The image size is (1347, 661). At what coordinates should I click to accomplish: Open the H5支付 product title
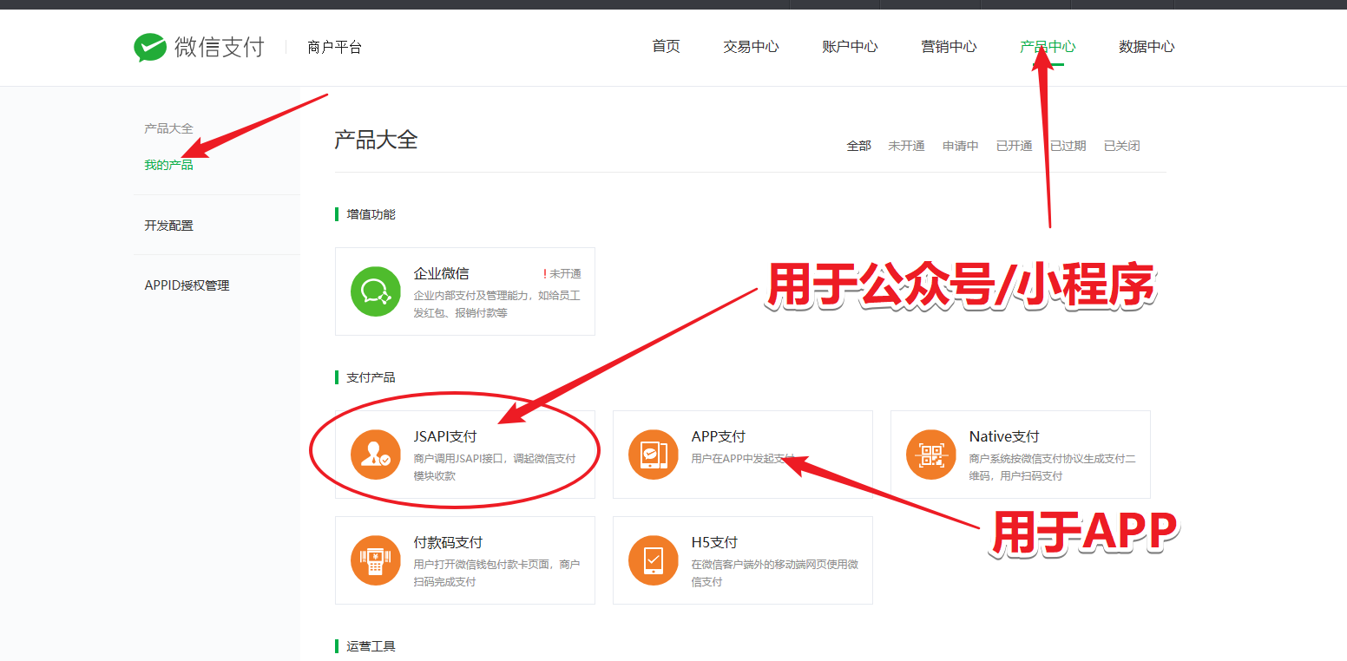(714, 542)
